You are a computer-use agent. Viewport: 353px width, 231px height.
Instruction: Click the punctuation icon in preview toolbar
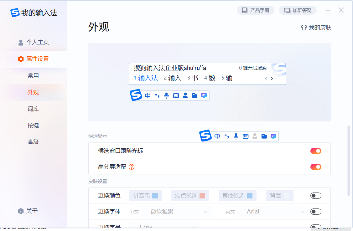[157, 95]
